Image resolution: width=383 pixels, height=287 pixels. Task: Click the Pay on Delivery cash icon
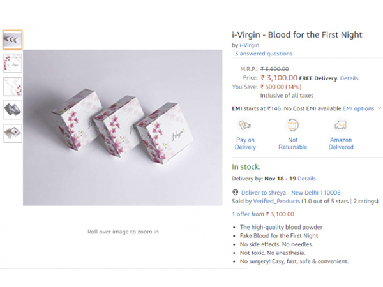[245, 125]
